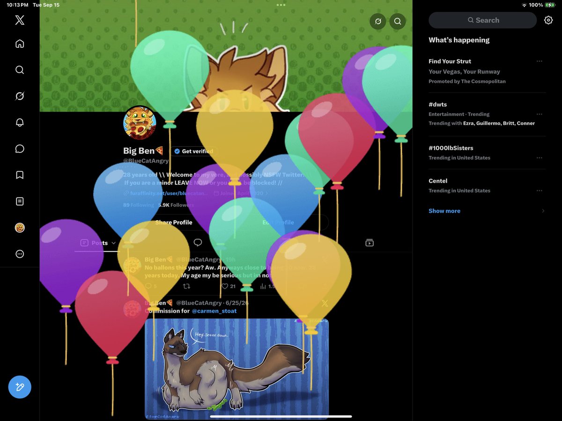Screen dimensions: 562x421
Task: Open the #1000lbSisters trend
Action: [x=487, y=152]
